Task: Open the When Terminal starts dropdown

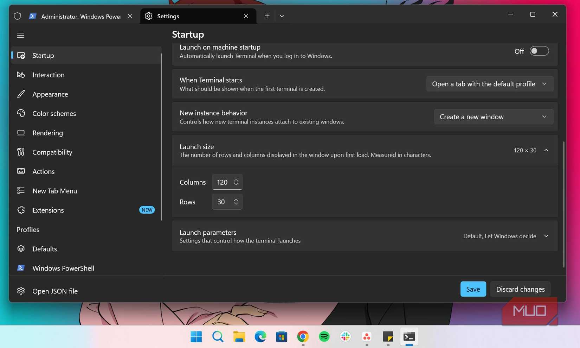Action: click(x=490, y=84)
